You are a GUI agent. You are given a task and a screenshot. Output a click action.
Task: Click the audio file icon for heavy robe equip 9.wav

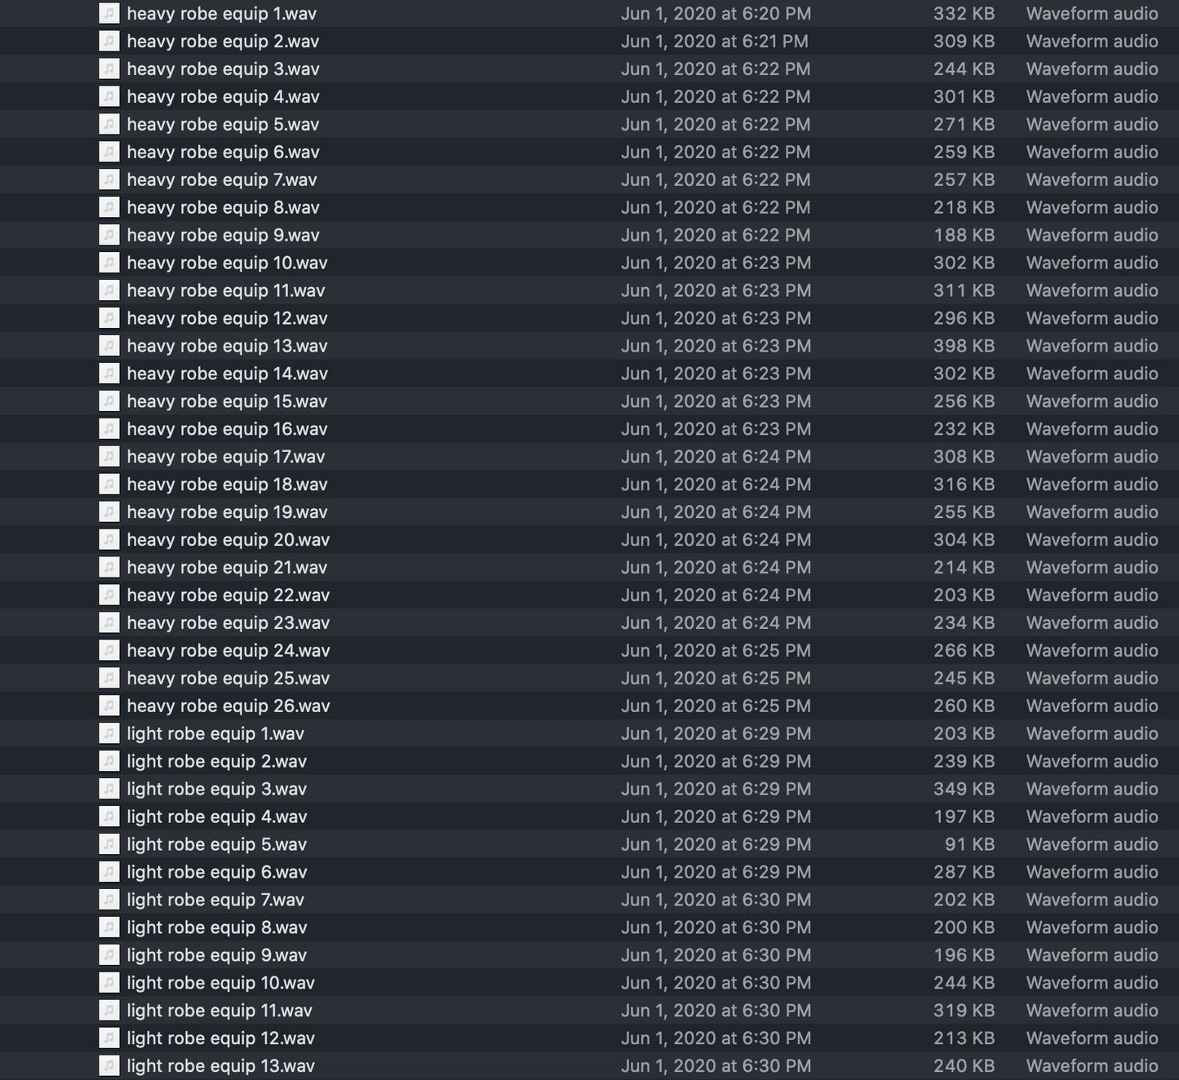[x=109, y=235]
